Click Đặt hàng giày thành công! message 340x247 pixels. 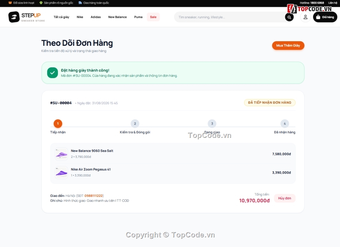pos(85,70)
